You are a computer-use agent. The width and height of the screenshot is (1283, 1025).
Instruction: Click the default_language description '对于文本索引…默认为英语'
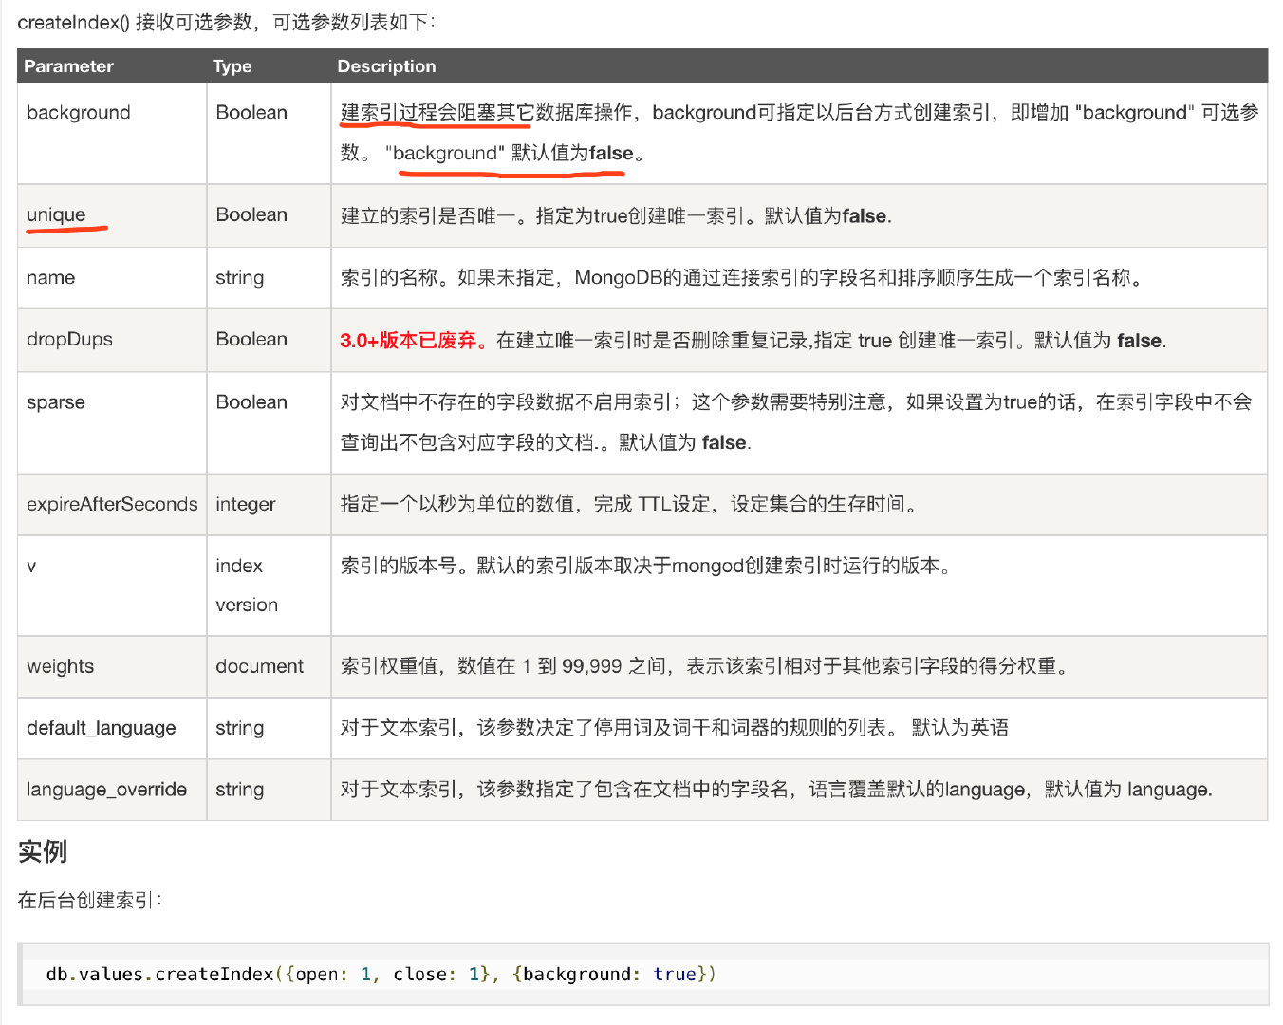(675, 728)
